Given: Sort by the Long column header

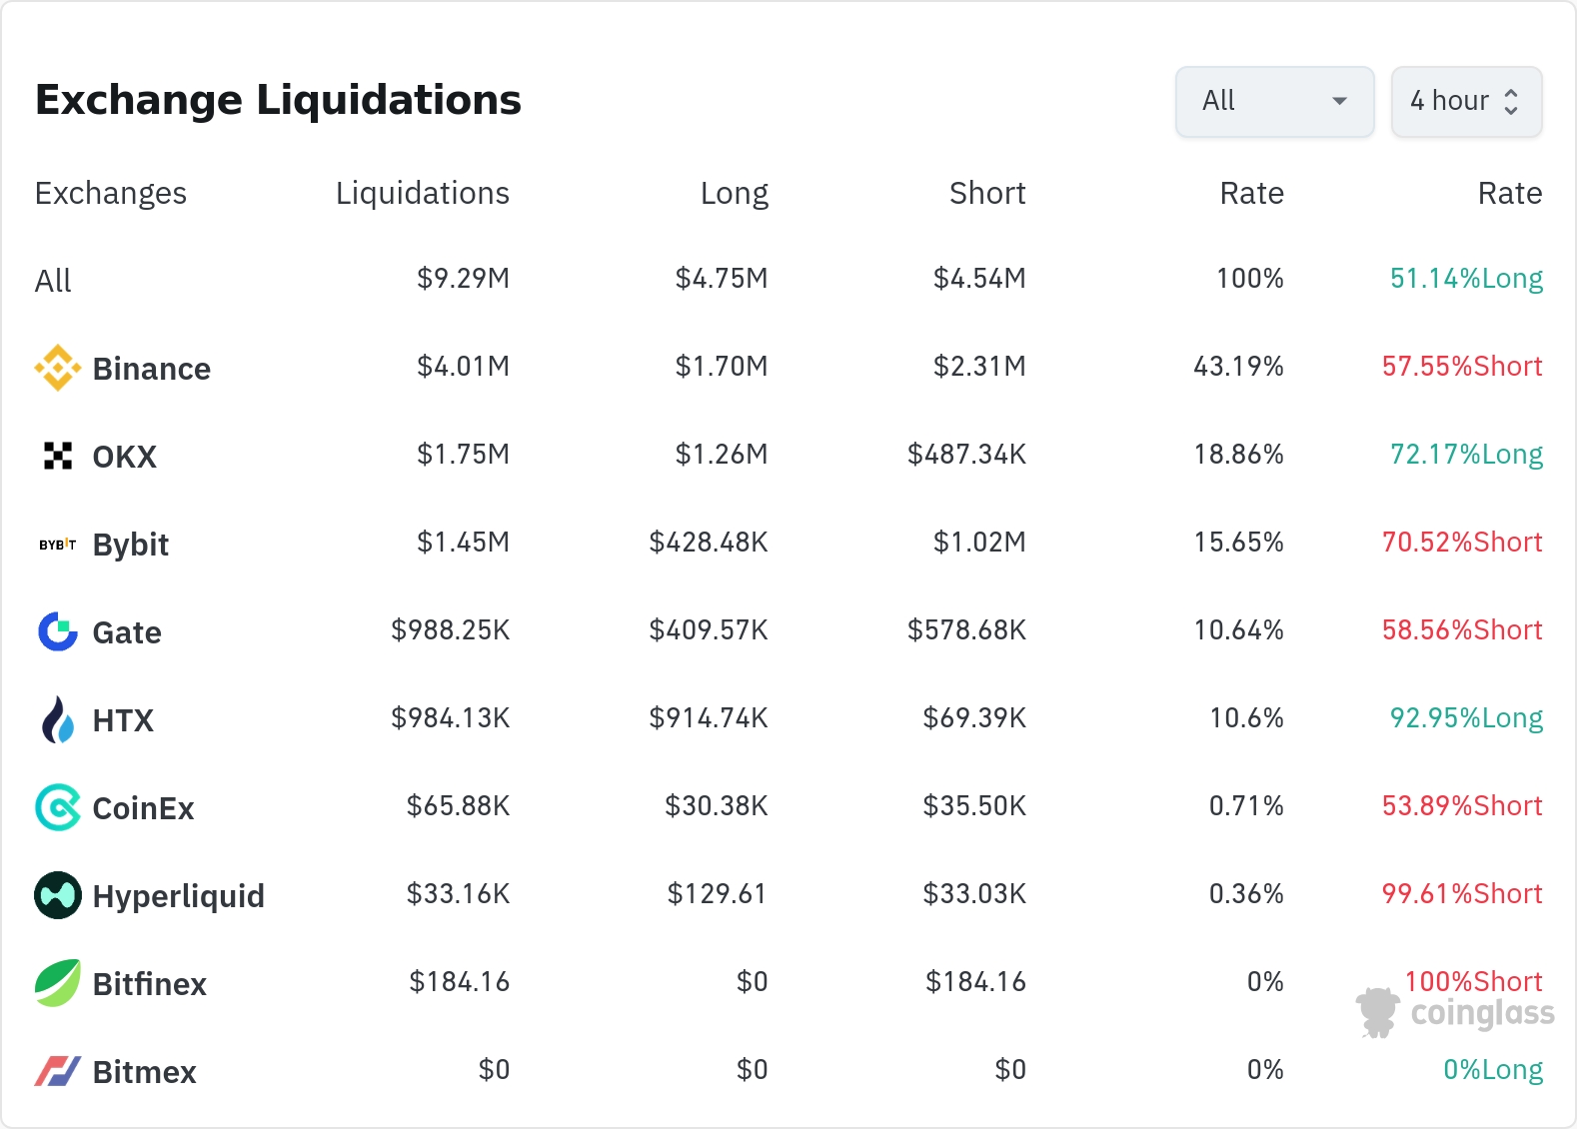Looking at the screenshot, I should point(734,193).
